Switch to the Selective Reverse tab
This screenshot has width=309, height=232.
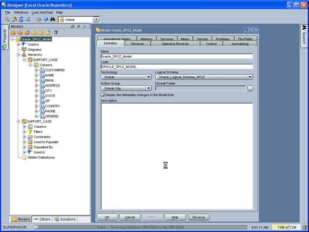(175, 44)
